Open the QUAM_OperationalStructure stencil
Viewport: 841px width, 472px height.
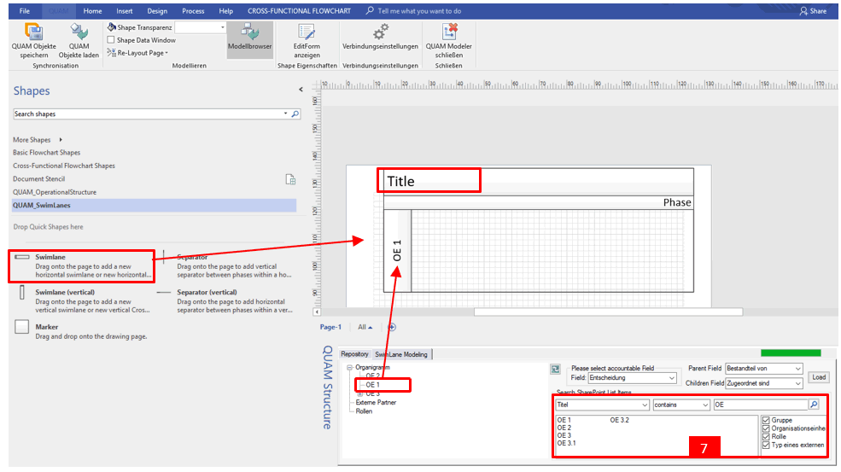55,192
